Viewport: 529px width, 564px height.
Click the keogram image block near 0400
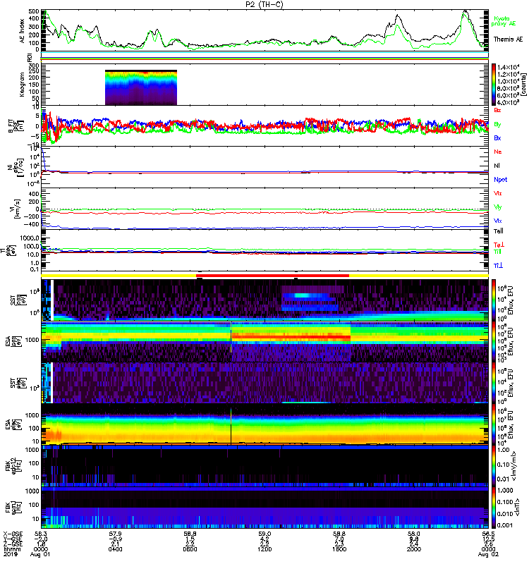click(x=140, y=87)
